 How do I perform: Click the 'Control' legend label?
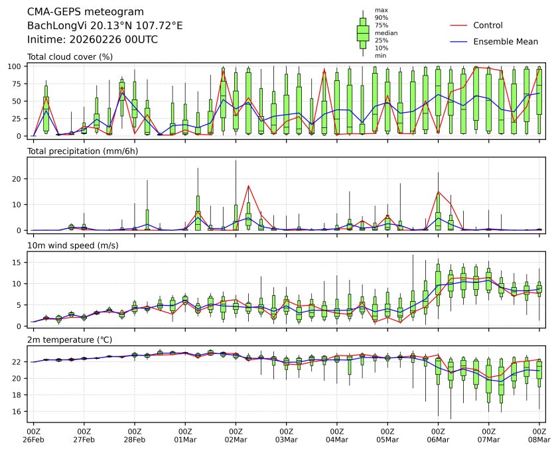[x=488, y=26]
